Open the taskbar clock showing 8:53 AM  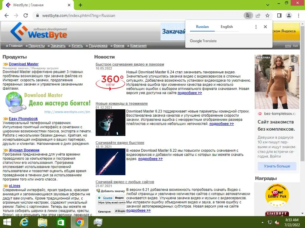pyautogui.click(x=292, y=222)
